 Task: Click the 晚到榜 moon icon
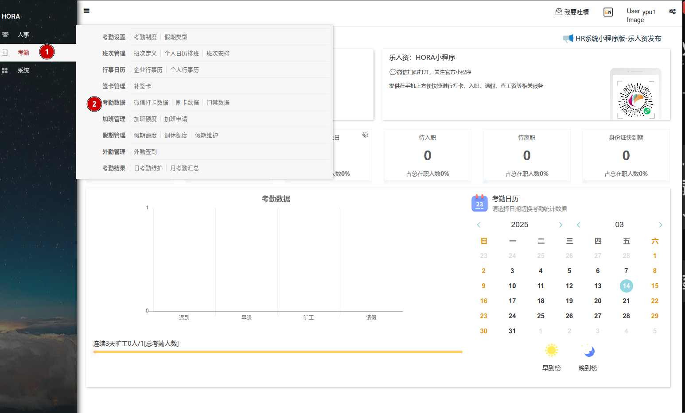point(588,351)
